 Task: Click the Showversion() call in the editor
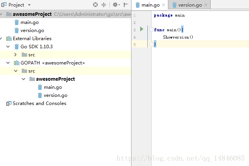click(x=178, y=37)
